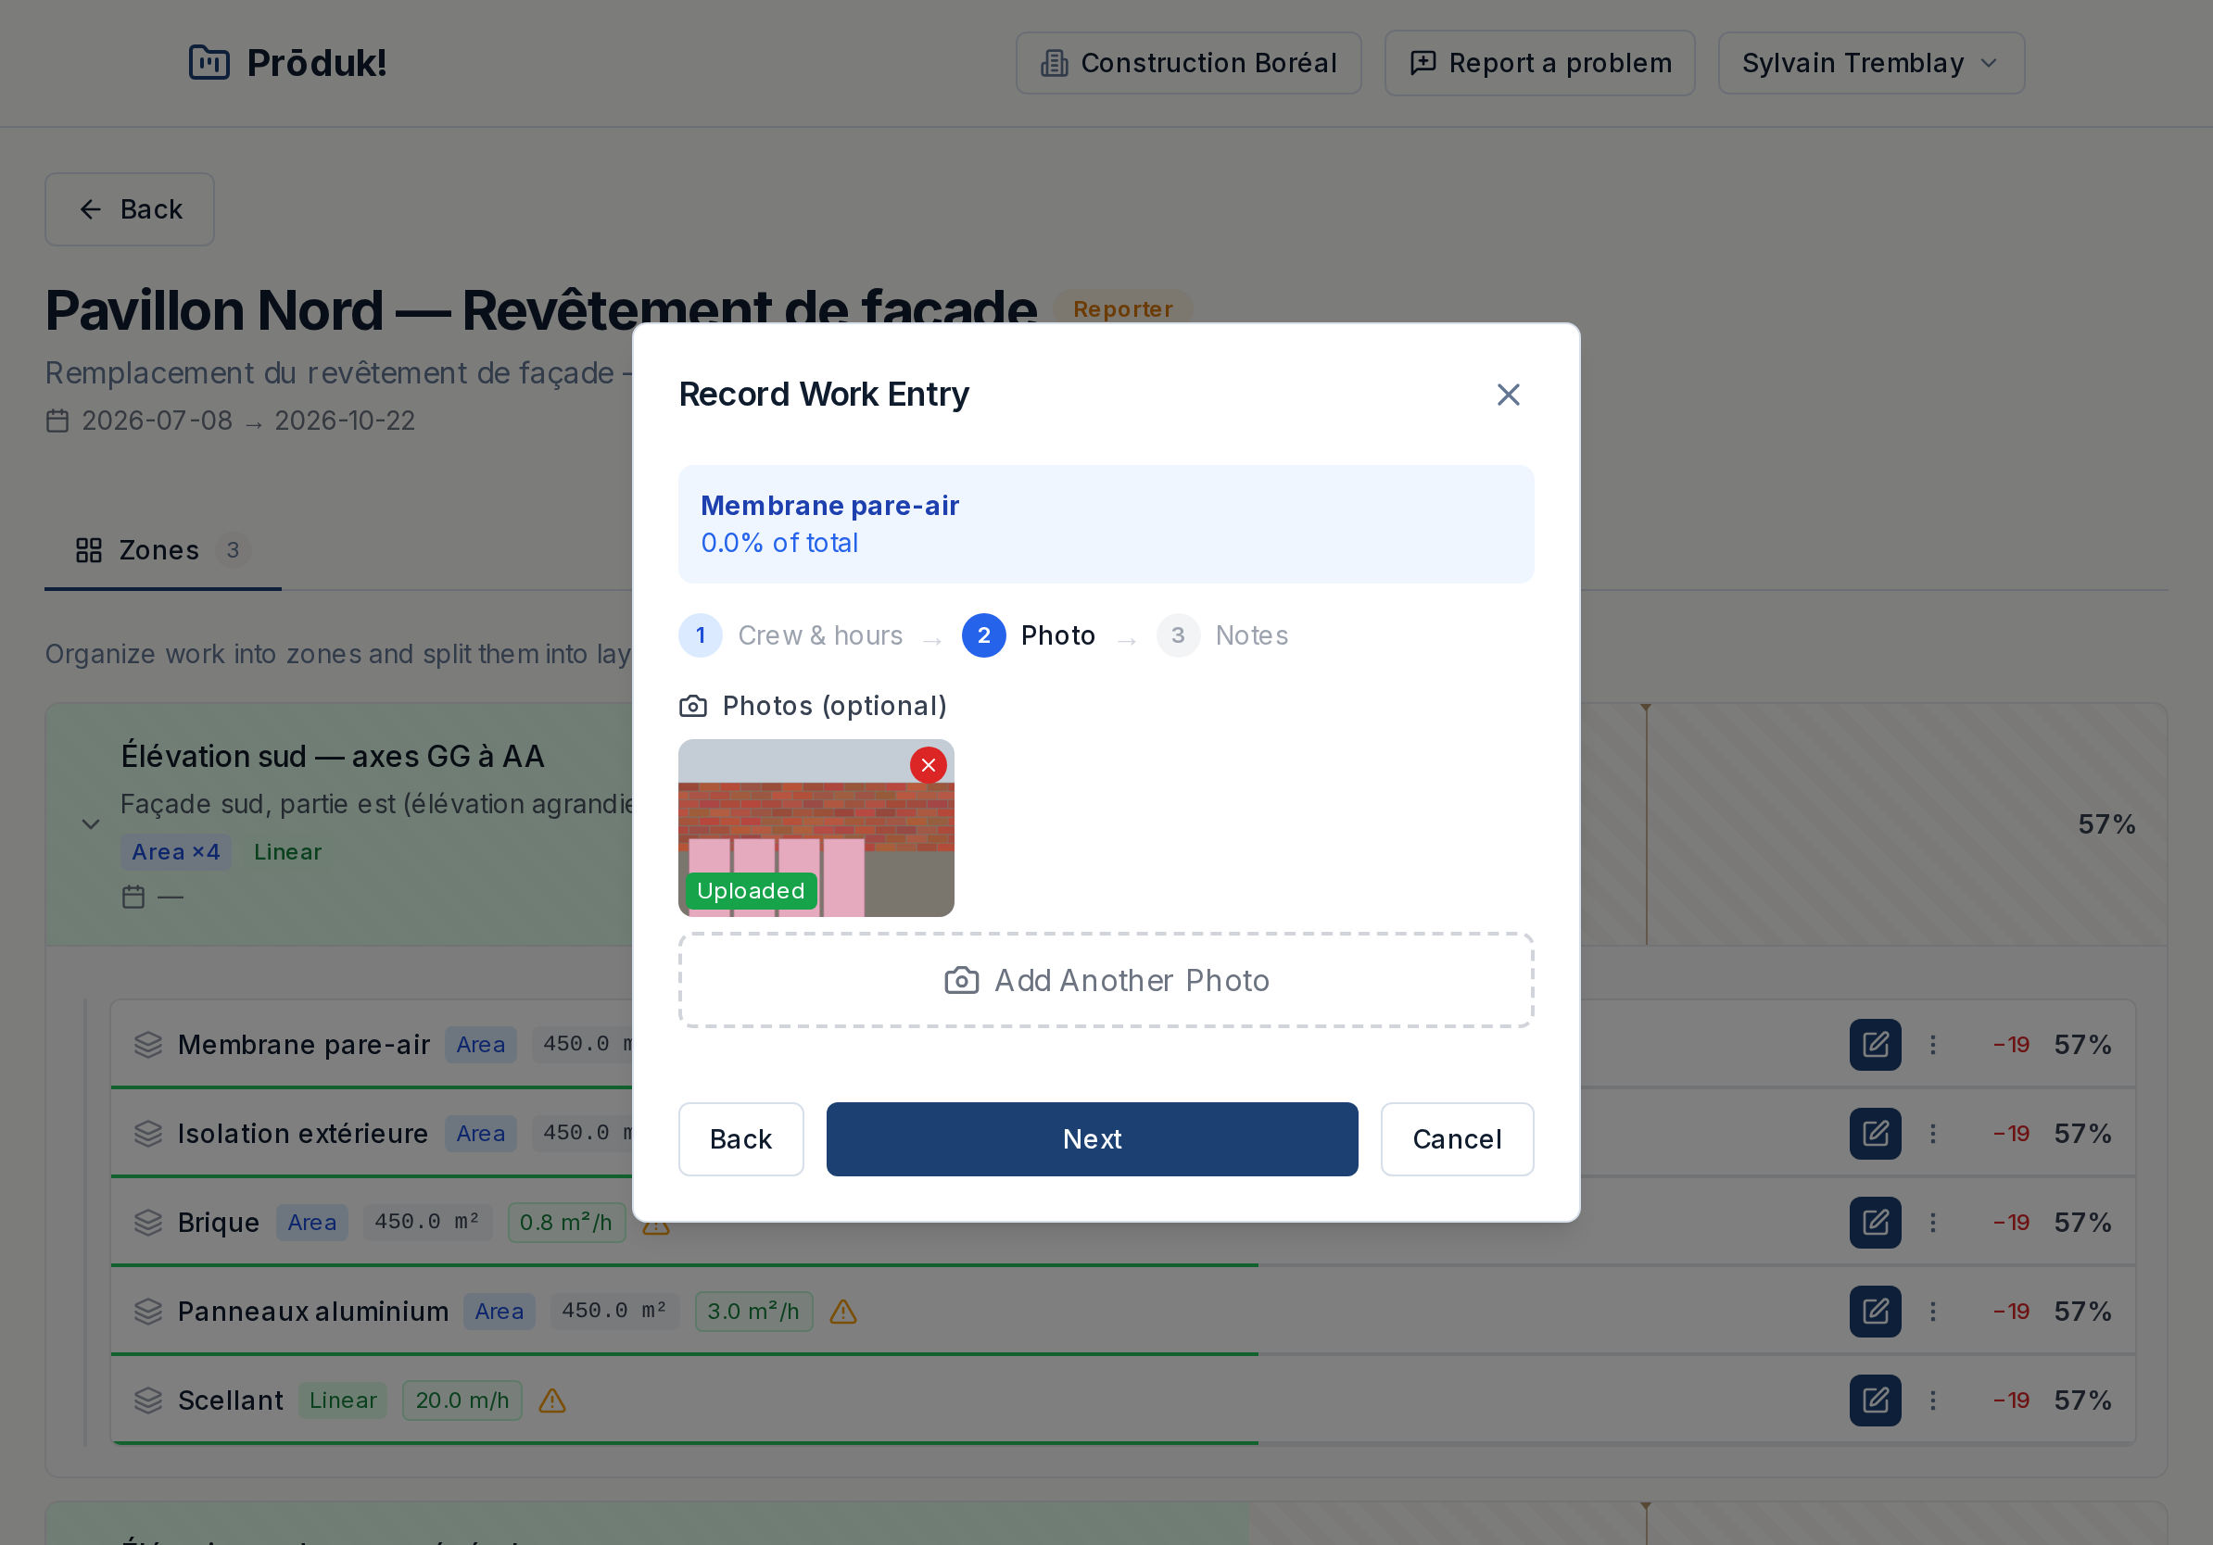
Task: Remove the uploaded brick wall photo
Action: (x=928, y=765)
